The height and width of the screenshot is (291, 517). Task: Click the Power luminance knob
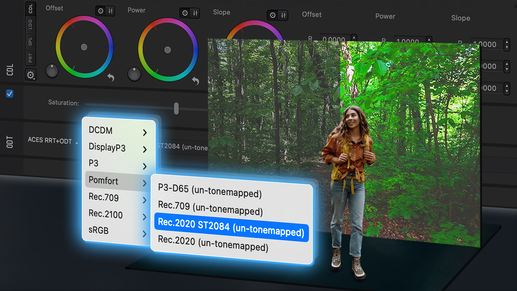(x=134, y=74)
